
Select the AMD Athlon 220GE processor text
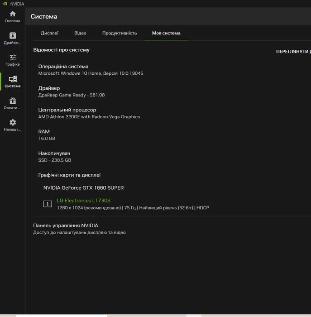89,117
